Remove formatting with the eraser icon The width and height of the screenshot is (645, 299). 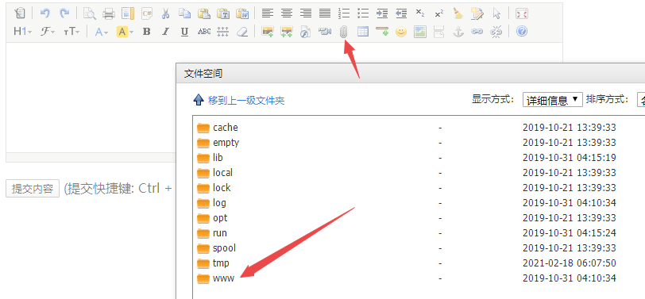click(x=243, y=32)
